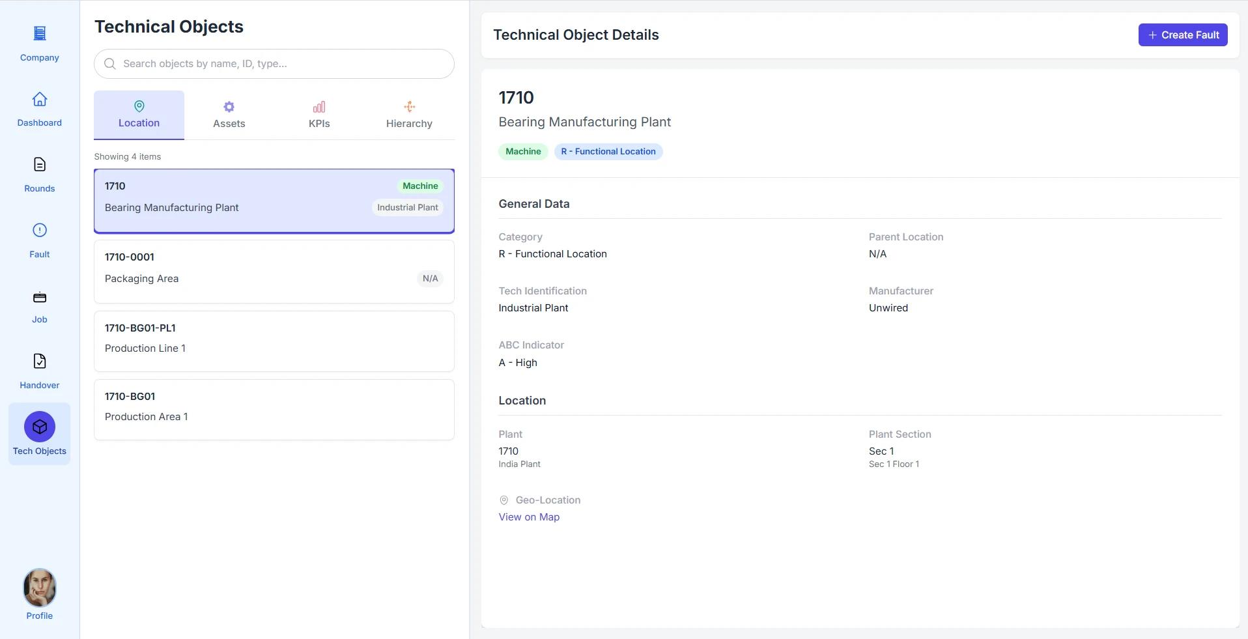
Task: Open the Handover page icon
Action: pyautogui.click(x=40, y=362)
